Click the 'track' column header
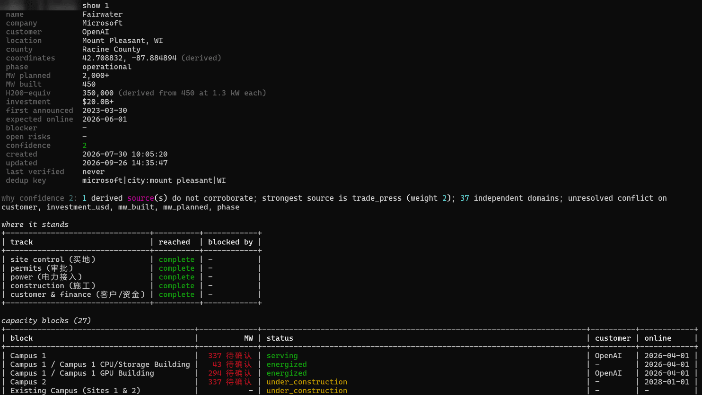 pos(22,242)
